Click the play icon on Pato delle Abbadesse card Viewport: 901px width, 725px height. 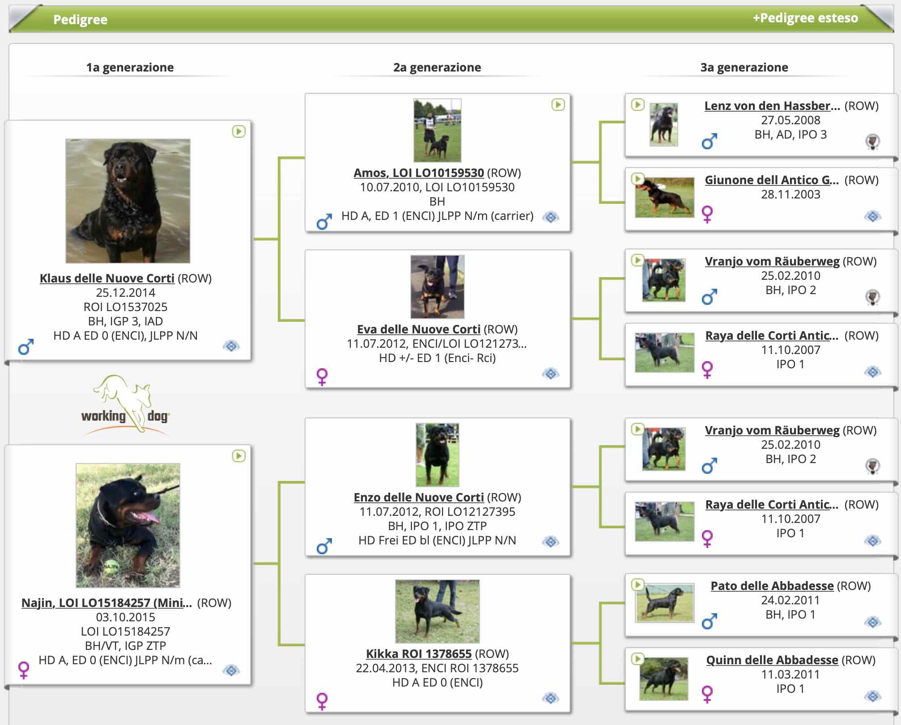(x=637, y=585)
